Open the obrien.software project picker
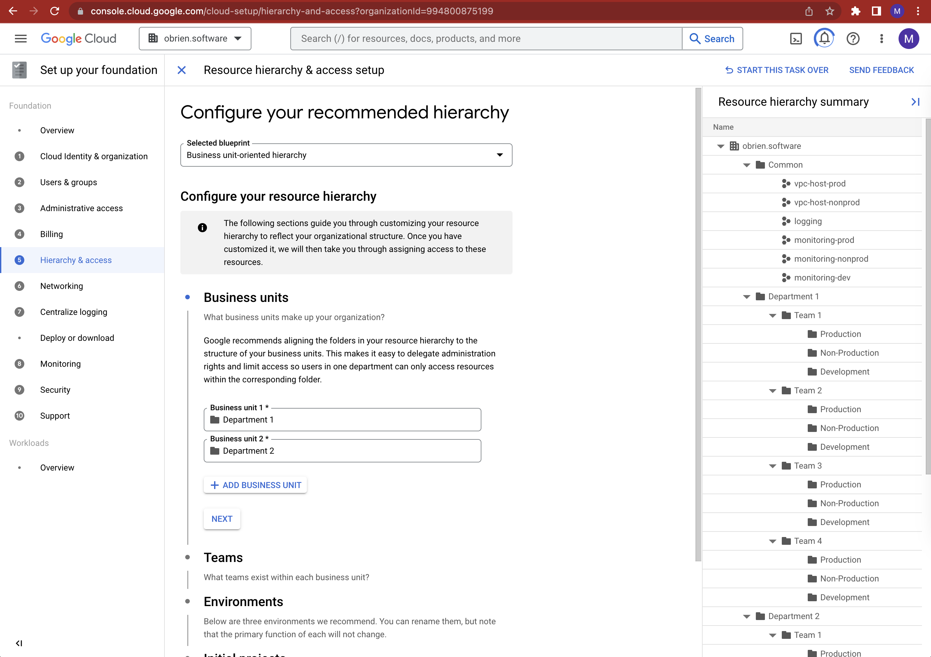This screenshot has height=657, width=931. click(x=195, y=38)
